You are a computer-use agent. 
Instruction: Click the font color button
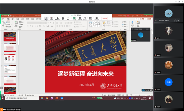[52, 26]
